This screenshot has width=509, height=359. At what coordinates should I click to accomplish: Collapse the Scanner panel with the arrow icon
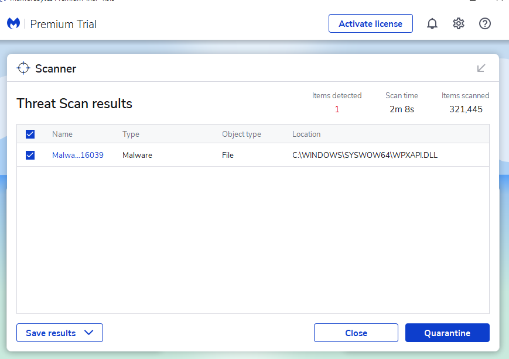pyautogui.click(x=481, y=68)
